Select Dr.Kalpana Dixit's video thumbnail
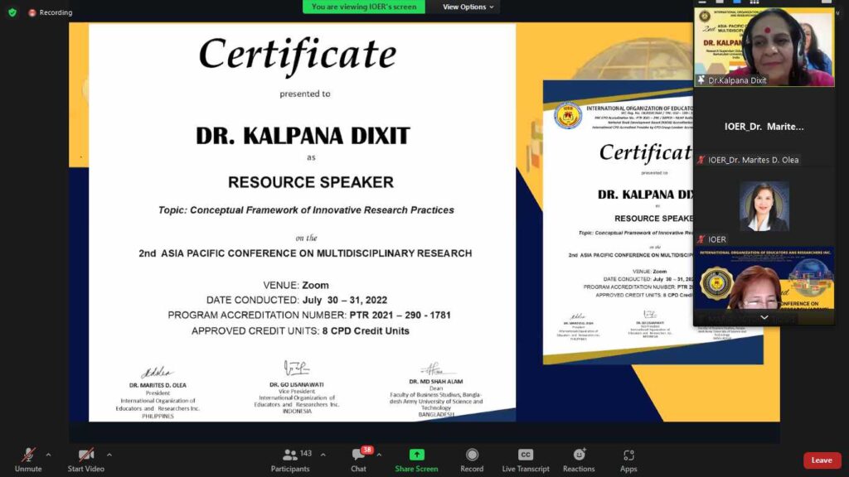This screenshot has height=477, width=849. click(x=764, y=46)
